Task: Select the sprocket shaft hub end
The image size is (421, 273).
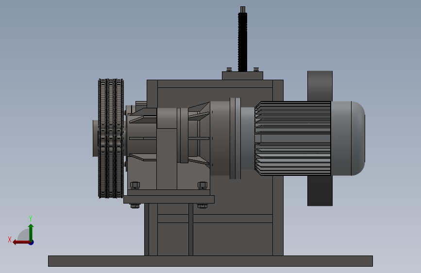Action: click(95, 138)
